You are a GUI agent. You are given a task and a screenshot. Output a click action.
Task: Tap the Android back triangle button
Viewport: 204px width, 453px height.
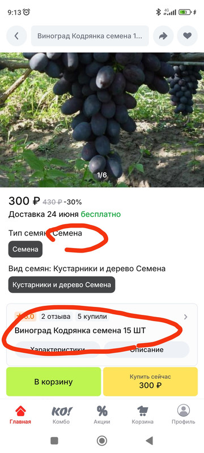click(x=150, y=441)
